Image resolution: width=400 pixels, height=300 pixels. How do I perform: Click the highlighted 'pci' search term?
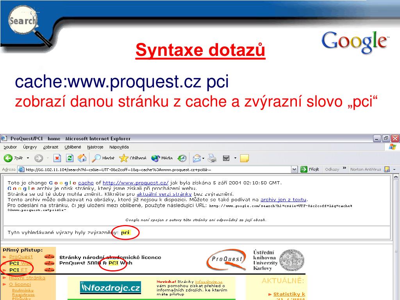125,232
